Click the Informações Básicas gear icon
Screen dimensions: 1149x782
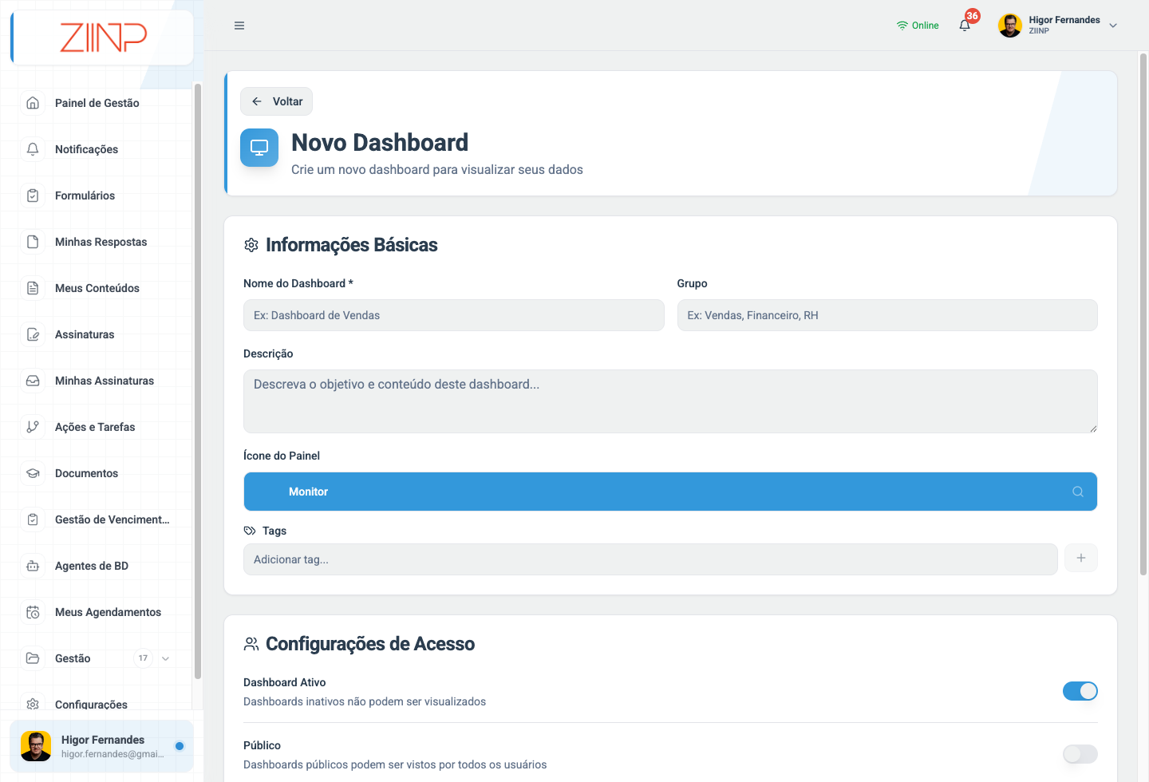pyautogui.click(x=251, y=245)
